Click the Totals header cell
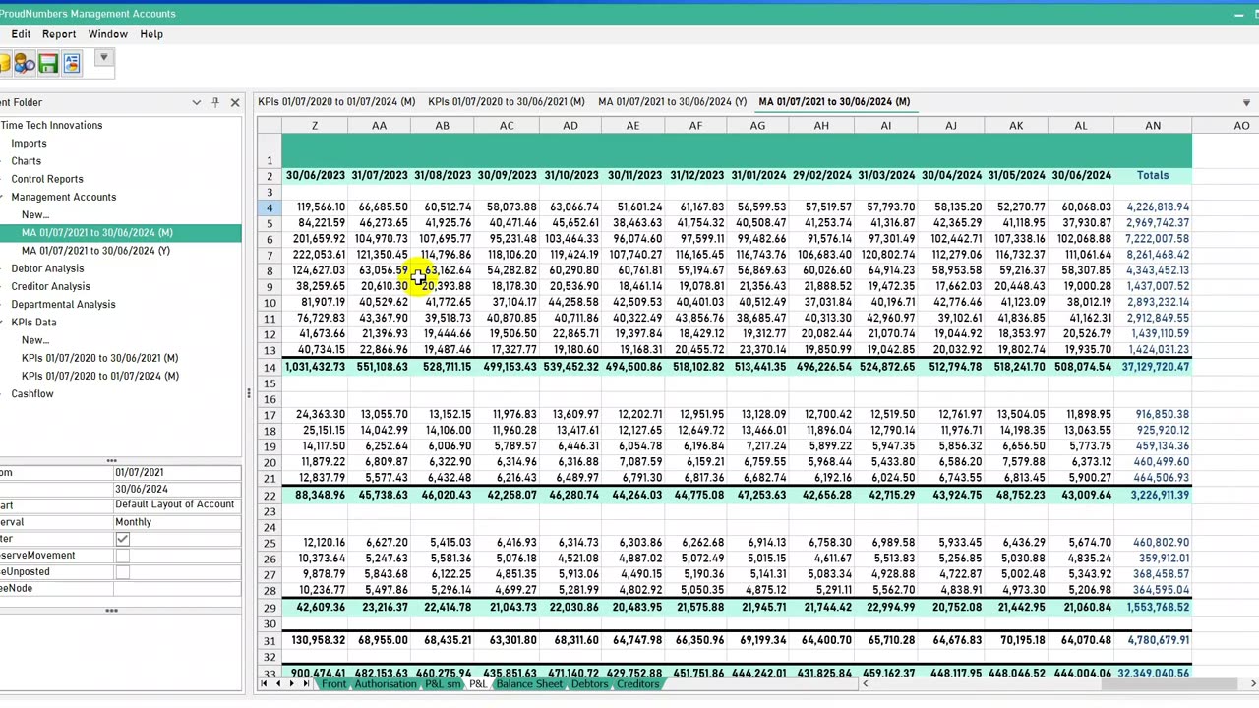 [x=1153, y=175]
